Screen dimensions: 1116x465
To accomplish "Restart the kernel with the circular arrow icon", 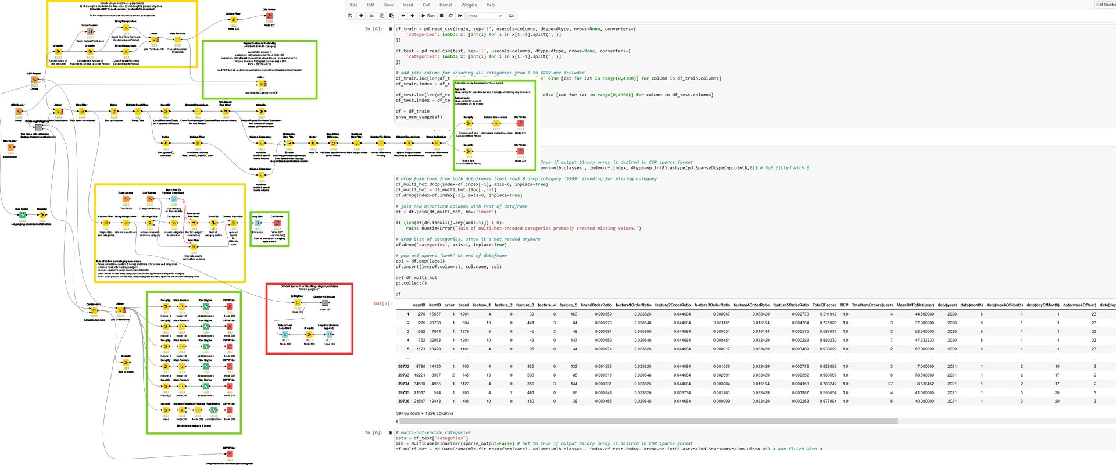I will point(450,16).
